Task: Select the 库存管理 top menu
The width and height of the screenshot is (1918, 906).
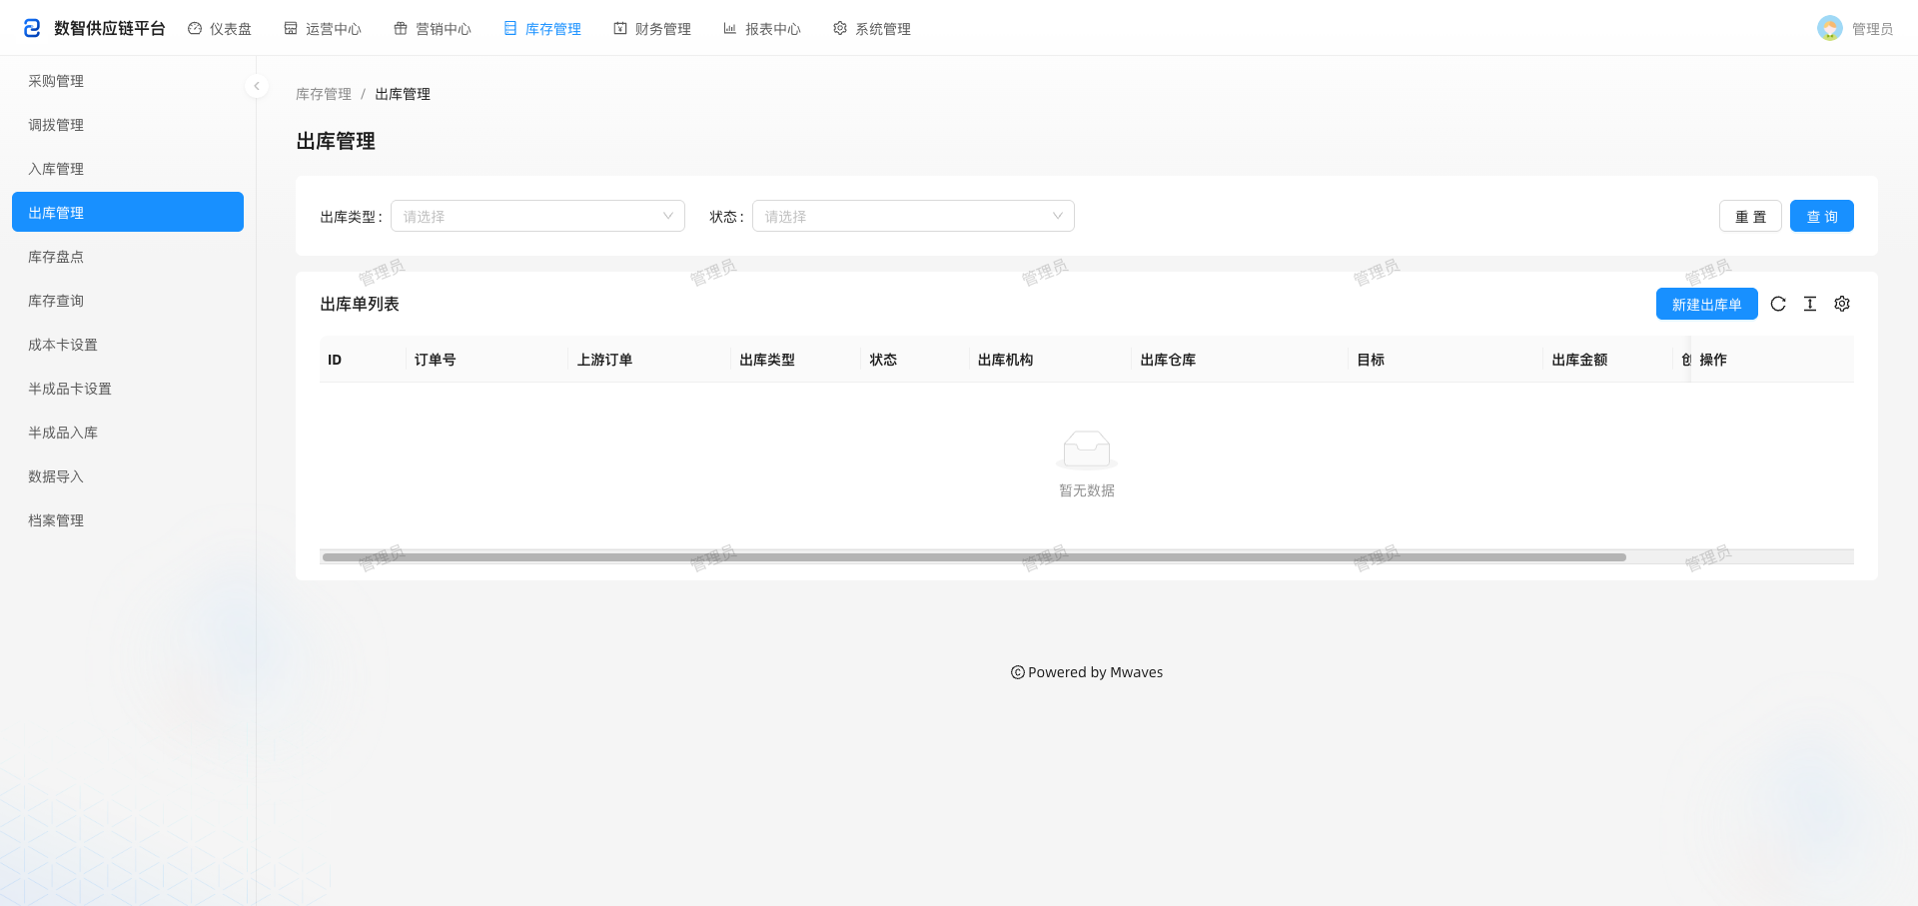Action: (x=542, y=29)
